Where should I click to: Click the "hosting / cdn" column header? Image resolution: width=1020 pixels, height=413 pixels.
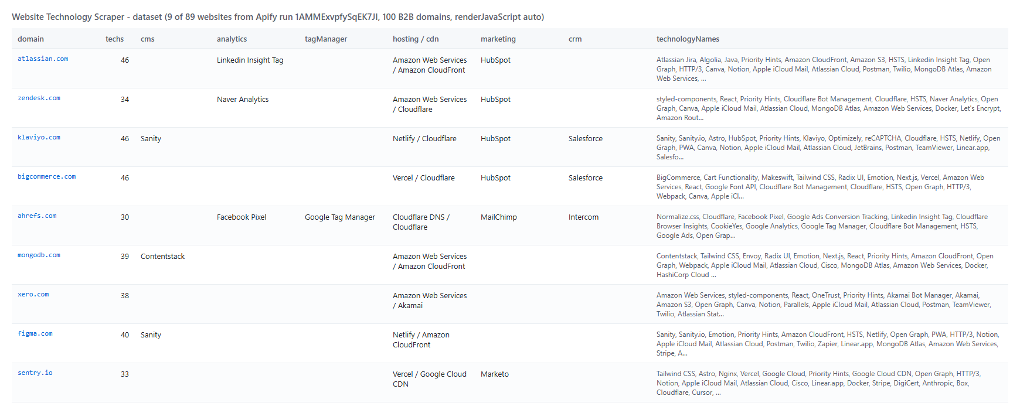[416, 39]
